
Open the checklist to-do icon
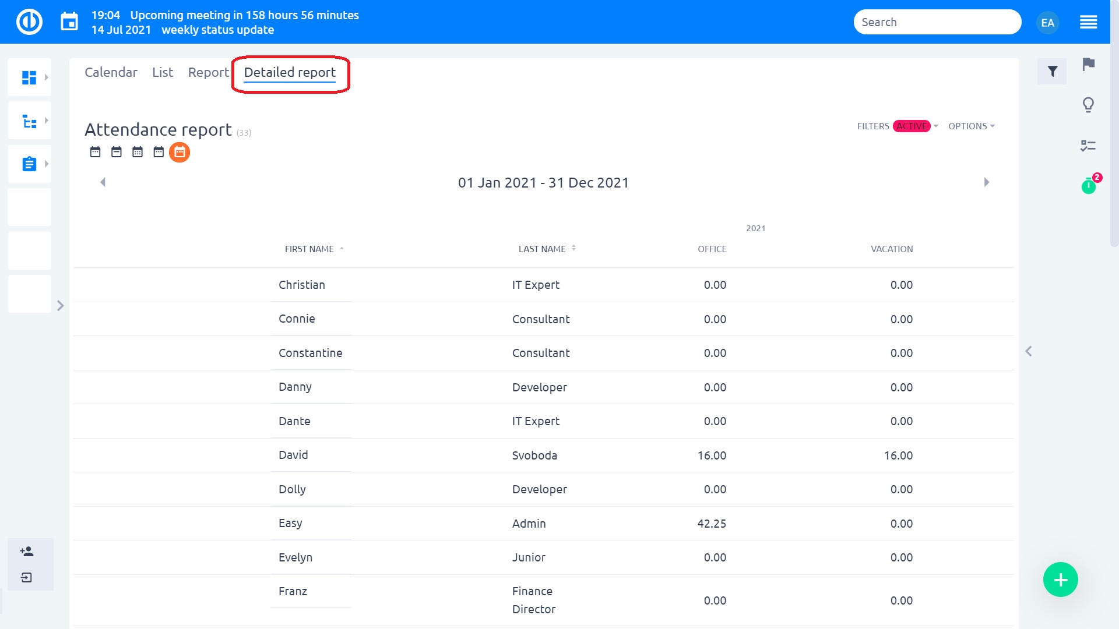pos(1088,146)
